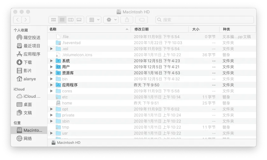Open 网络 Network in sidebar

(x=24, y=138)
